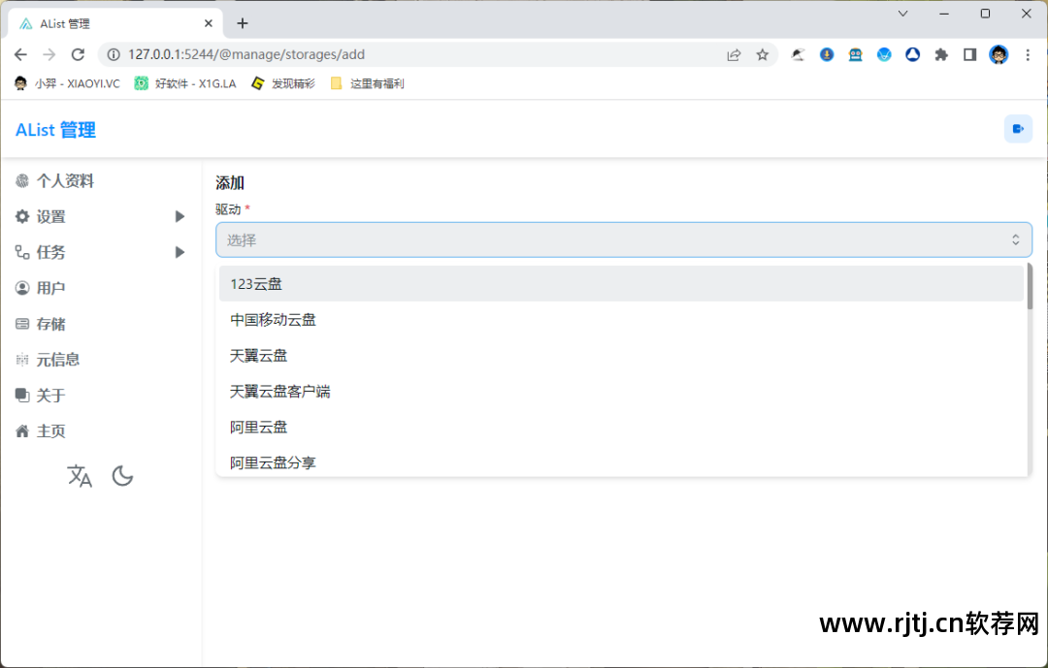1048x668 pixels.
Task: Click the 用户 (users) sidebar icon
Action: pos(23,288)
